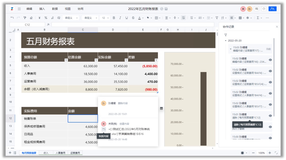Image resolution: width=286 pixels, height=160 pixels.
Task: Click the undo arrow in the toolbar
Action: tap(12, 18)
